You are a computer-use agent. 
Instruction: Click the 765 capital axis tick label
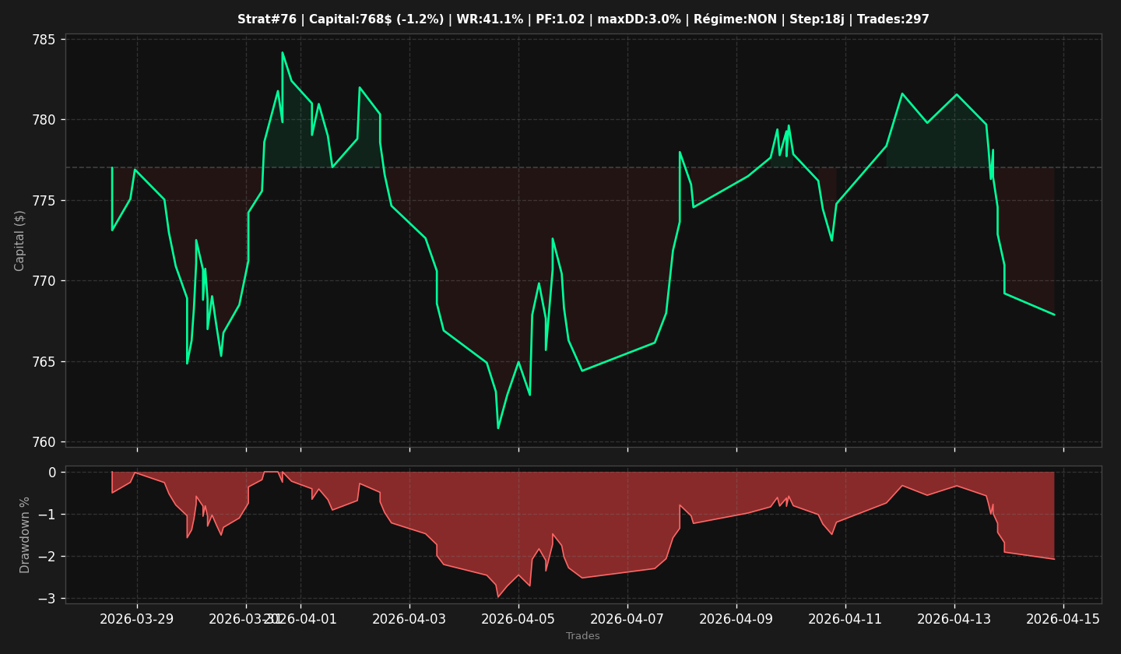(x=44, y=362)
